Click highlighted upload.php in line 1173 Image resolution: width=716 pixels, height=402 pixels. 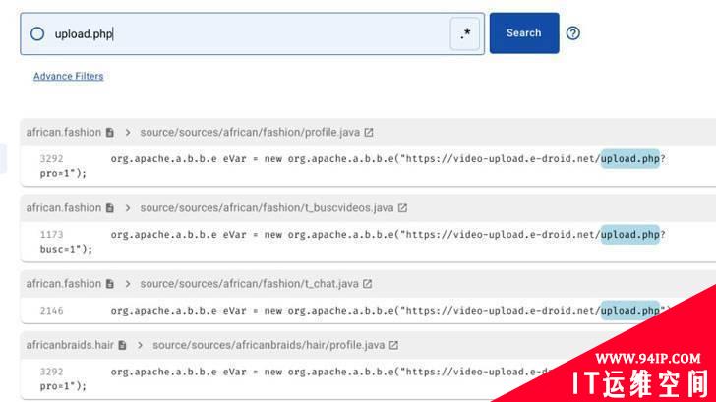pos(630,235)
